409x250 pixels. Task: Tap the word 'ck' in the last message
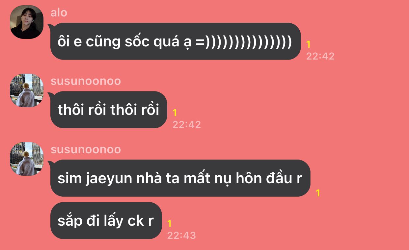coord(135,221)
